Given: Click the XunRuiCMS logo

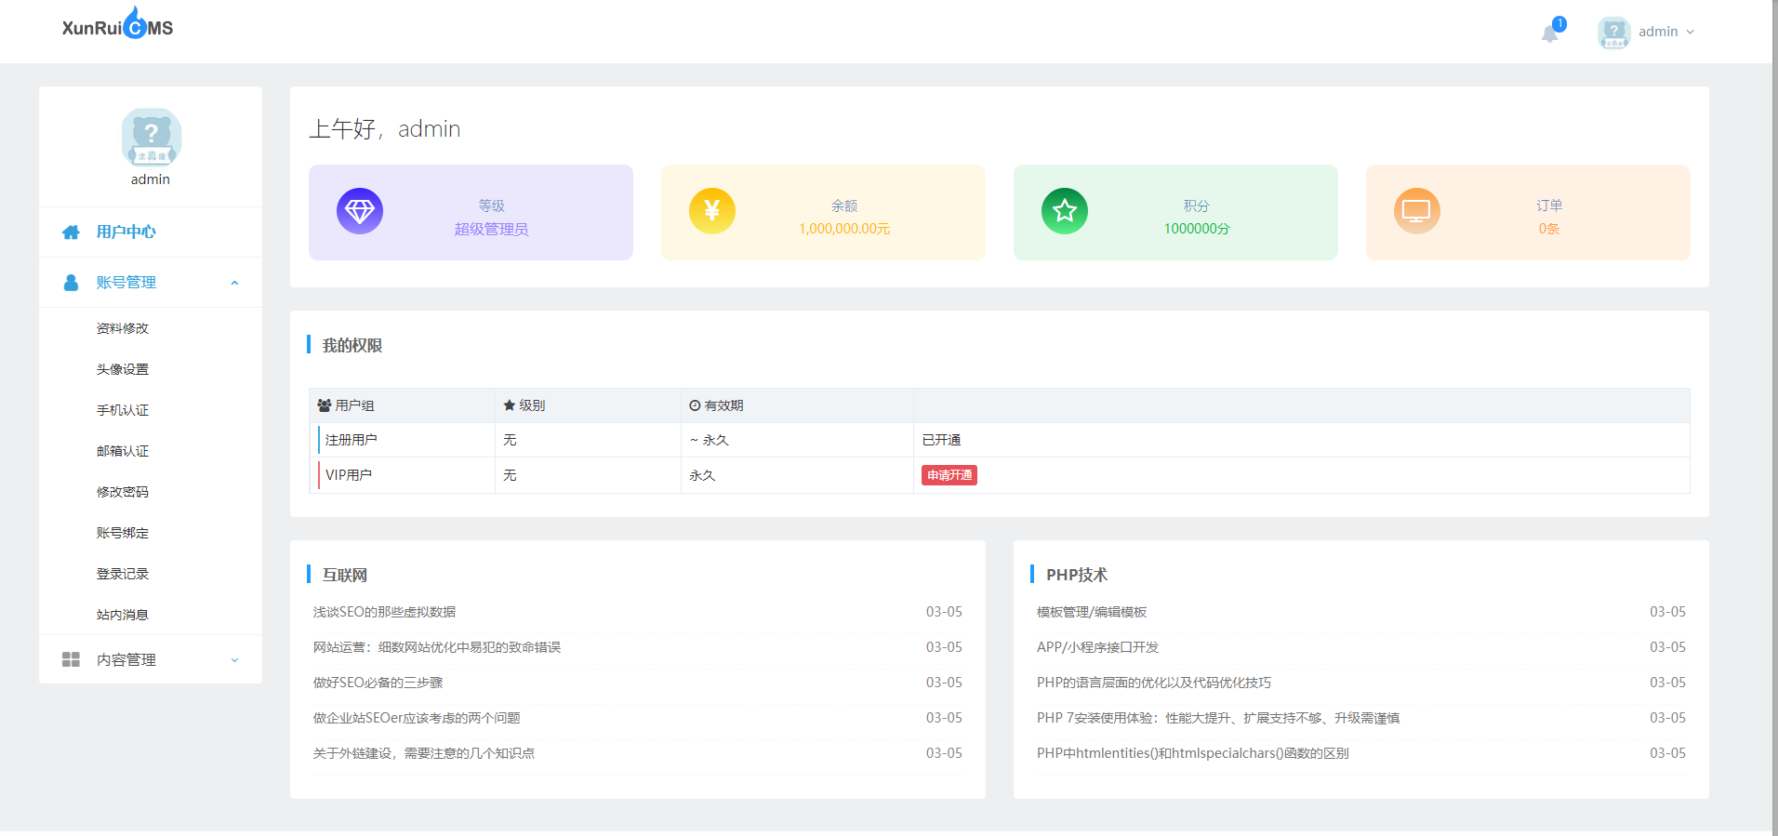Looking at the screenshot, I should 117,23.
